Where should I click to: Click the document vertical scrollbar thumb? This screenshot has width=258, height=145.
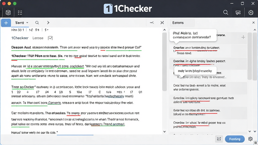pos(165,62)
